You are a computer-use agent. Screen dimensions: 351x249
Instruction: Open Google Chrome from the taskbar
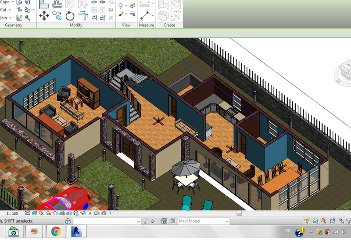click(56, 231)
